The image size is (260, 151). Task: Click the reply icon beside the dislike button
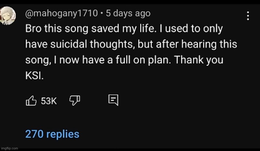point(113,101)
